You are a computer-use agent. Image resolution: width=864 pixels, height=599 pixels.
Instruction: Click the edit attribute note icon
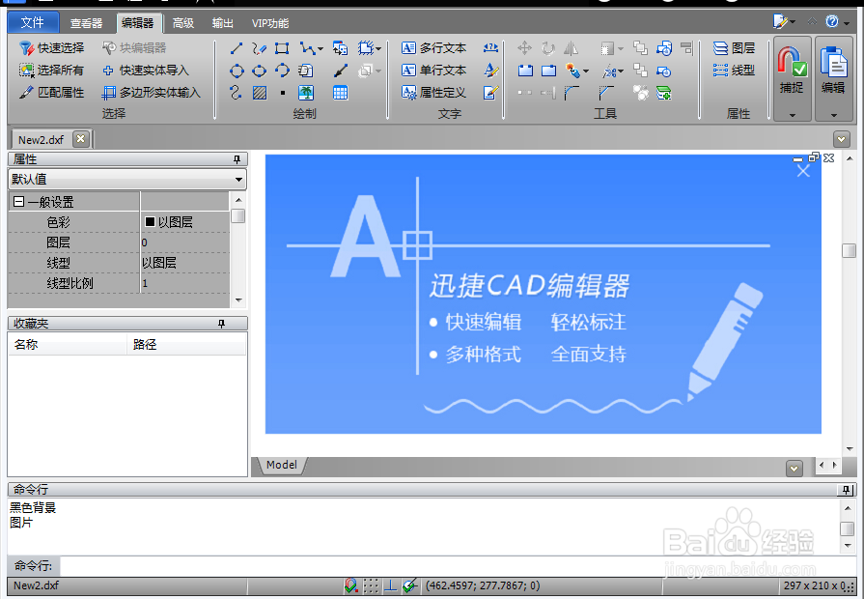pos(490,93)
